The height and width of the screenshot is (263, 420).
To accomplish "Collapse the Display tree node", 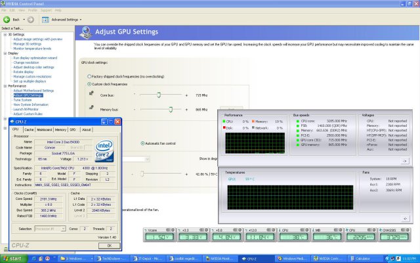I will point(5,53).
